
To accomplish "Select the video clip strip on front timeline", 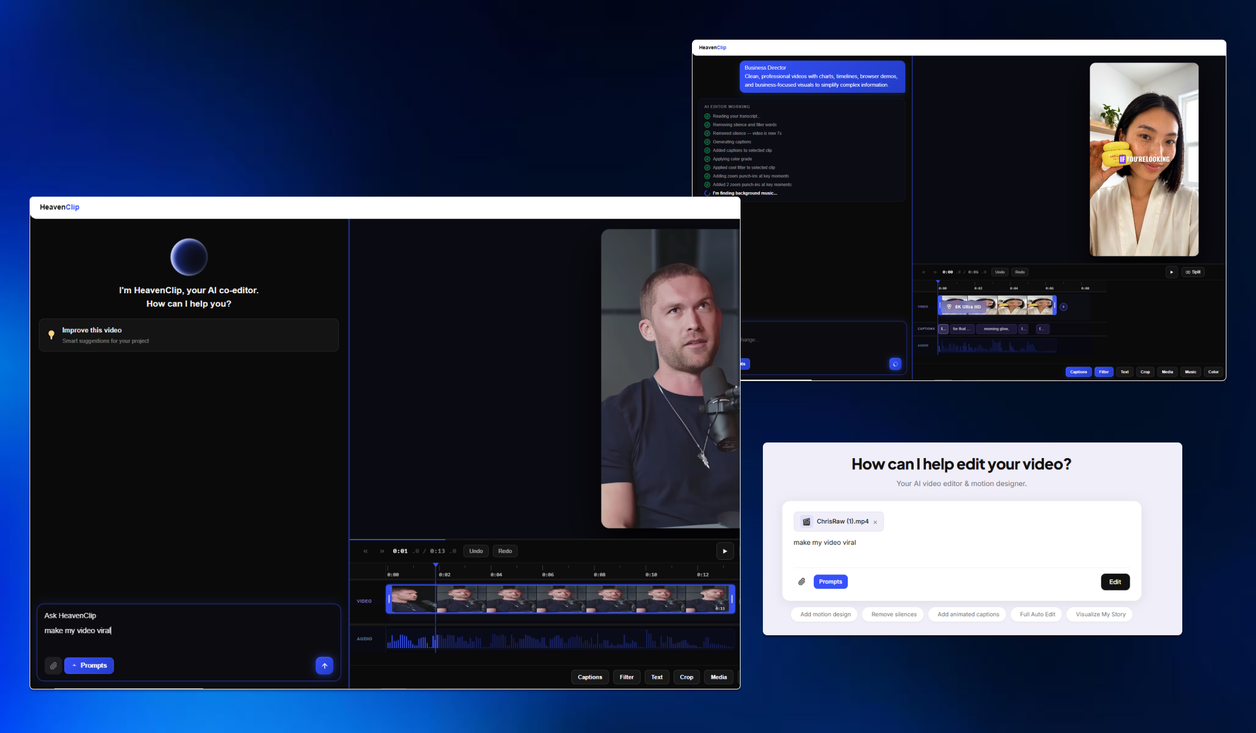I will tap(560, 599).
